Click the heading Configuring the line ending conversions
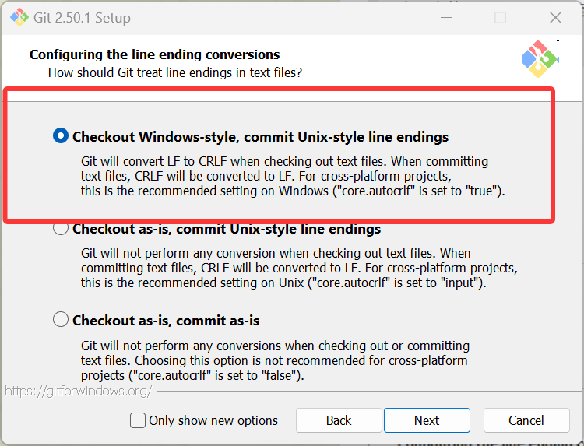The height and width of the screenshot is (446, 584). click(x=154, y=54)
